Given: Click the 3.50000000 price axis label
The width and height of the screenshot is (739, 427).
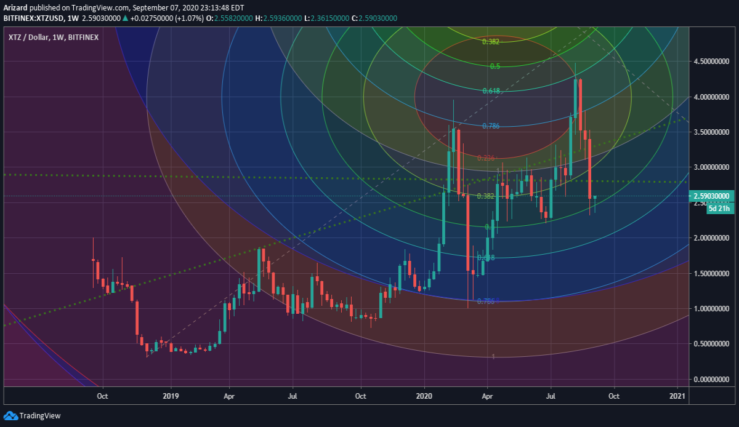Looking at the screenshot, I should 713,132.
